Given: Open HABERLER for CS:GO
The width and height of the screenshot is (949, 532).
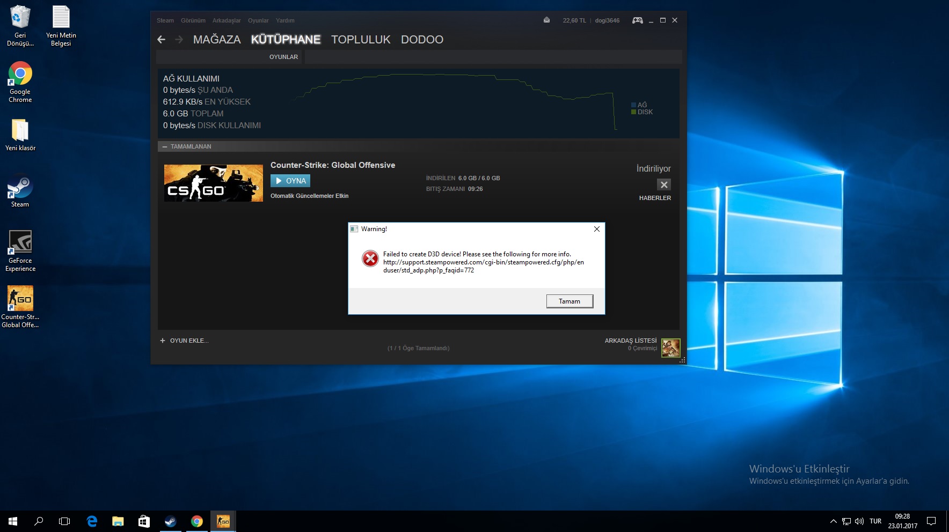Looking at the screenshot, I should [655, 198].
